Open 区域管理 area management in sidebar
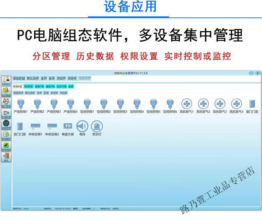This screenshot has width=262, height=219. (6, 114)
